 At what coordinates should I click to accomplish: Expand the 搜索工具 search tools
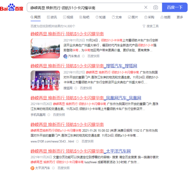(153, 26)
